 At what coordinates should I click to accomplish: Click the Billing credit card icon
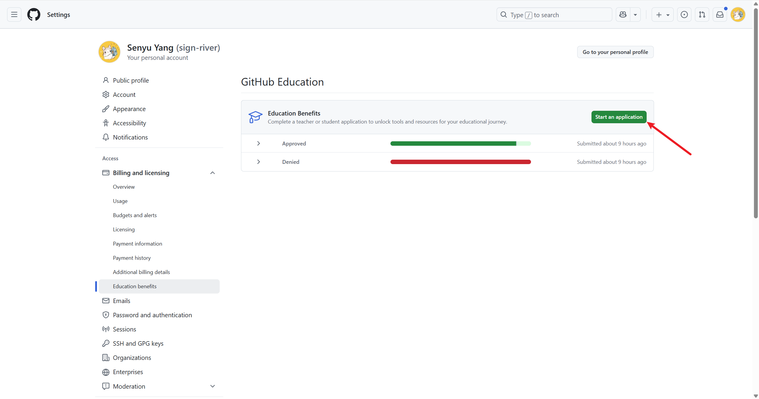(x=106, y=173)
